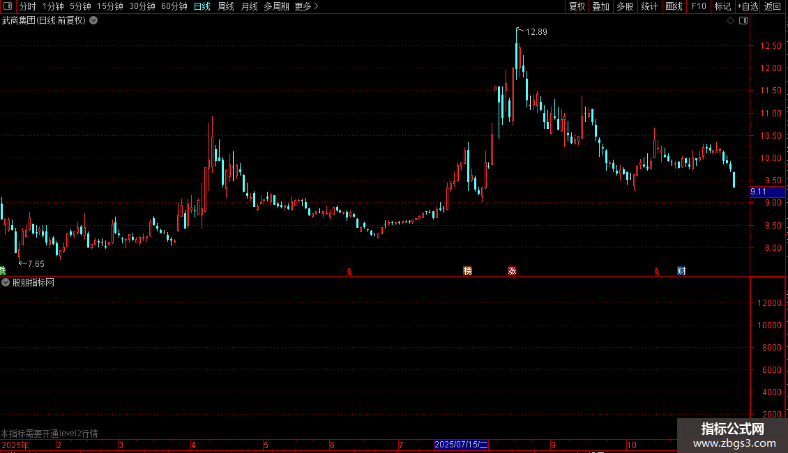The width and height of the screenshot is (788, 453).
Task: Open 多周期 multi-period view
Action: coord(276,6)
